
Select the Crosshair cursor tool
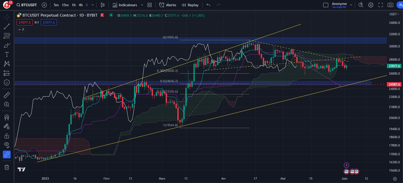pos(7,17)
